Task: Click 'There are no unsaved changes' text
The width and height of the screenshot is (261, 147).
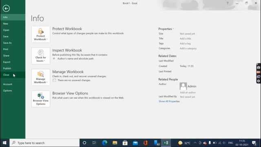Action: click(74, 80)
